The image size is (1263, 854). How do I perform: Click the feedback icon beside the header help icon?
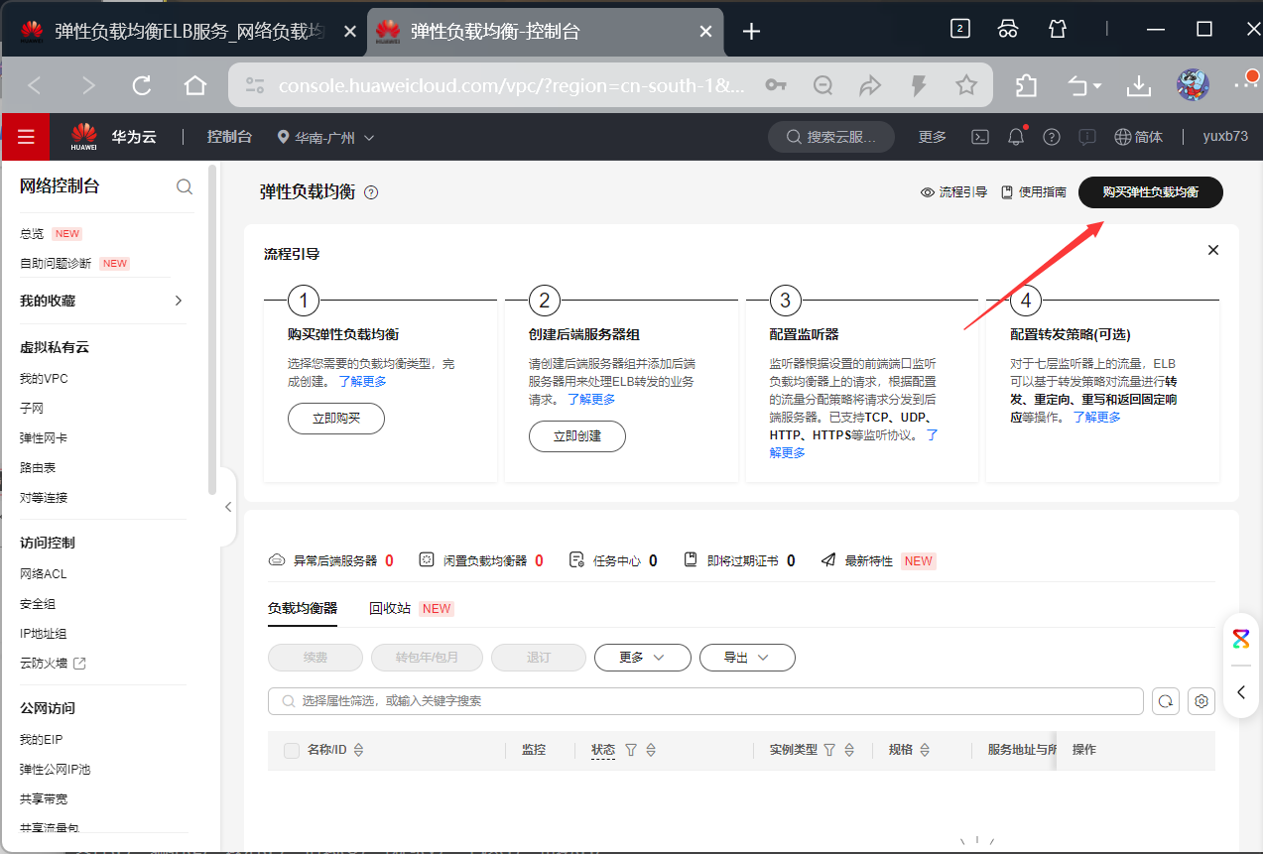click(1087, 137)
